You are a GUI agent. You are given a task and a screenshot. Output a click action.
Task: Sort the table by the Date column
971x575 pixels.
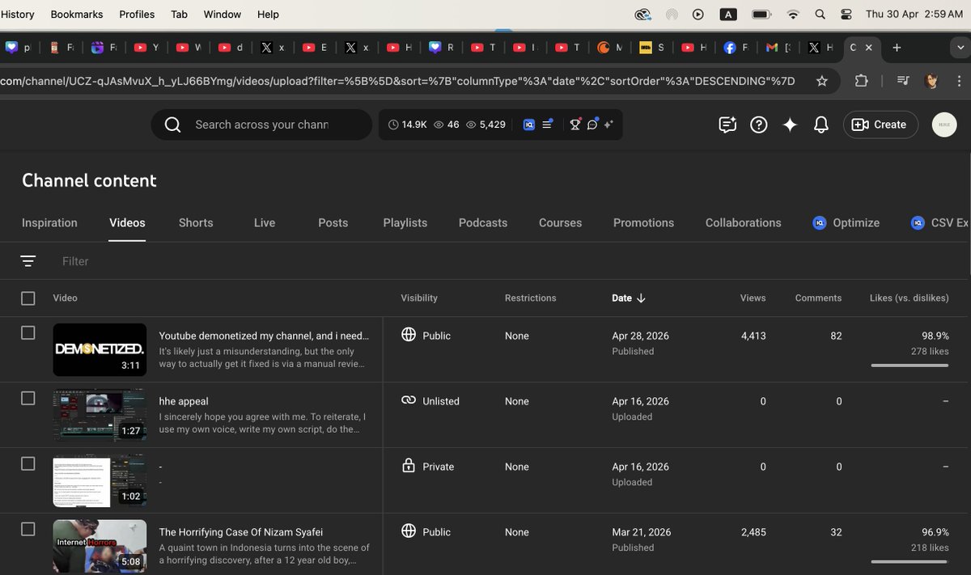point(629,298)
